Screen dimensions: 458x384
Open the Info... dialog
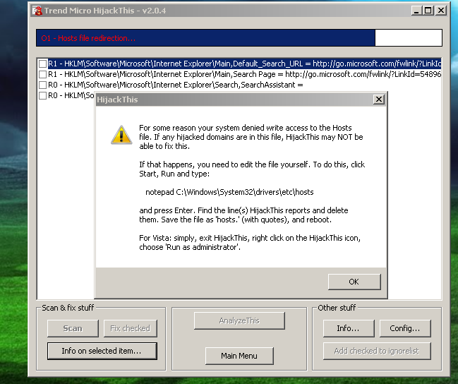point(349,328)
